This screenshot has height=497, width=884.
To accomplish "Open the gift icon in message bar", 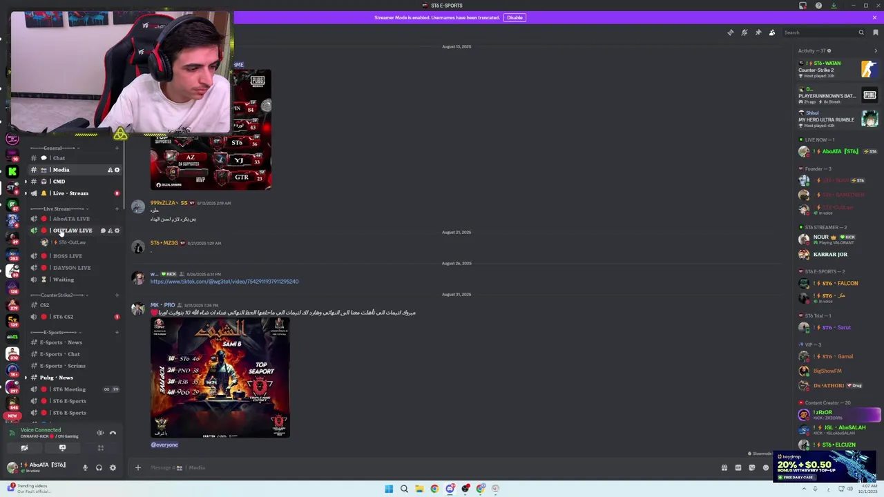I will coord(724,468).
